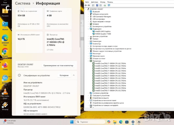The width and height of the screenshot is (174, 125).
Task: Expand the Системни устройства node
Action: click(x=88, y=93)
